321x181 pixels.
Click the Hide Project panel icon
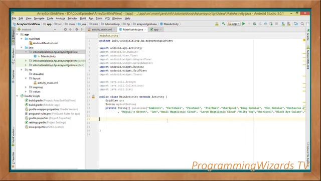click(x=82, y=30)
